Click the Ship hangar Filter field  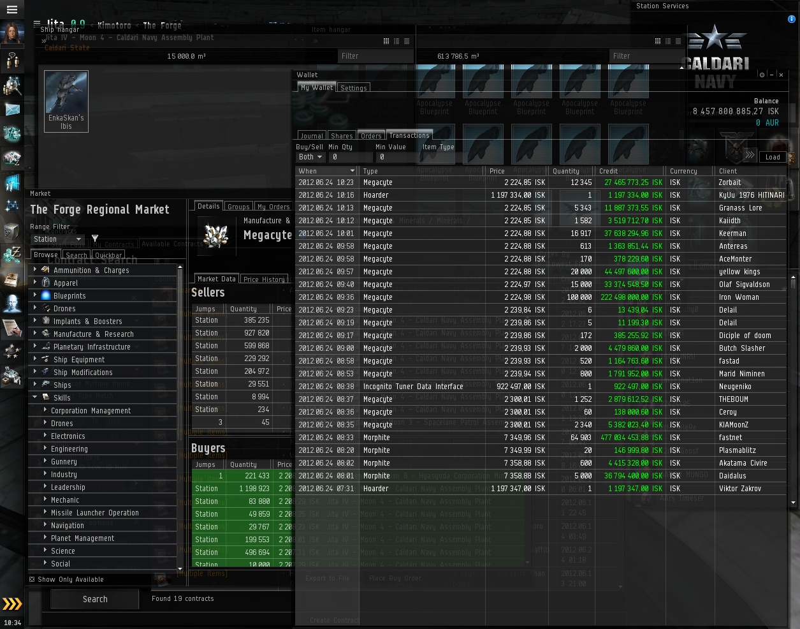tap(375, 56)
